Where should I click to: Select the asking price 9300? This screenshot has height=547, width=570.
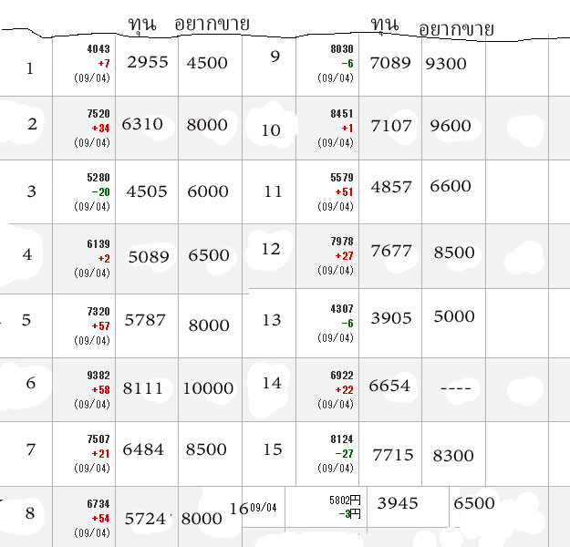coord(447,63)
